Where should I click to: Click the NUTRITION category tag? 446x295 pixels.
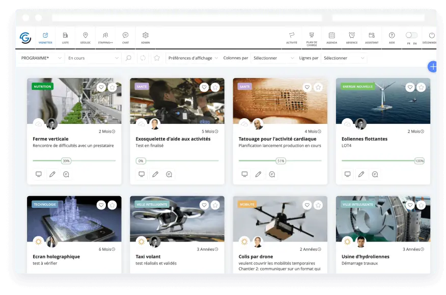(x=42, y=87)
